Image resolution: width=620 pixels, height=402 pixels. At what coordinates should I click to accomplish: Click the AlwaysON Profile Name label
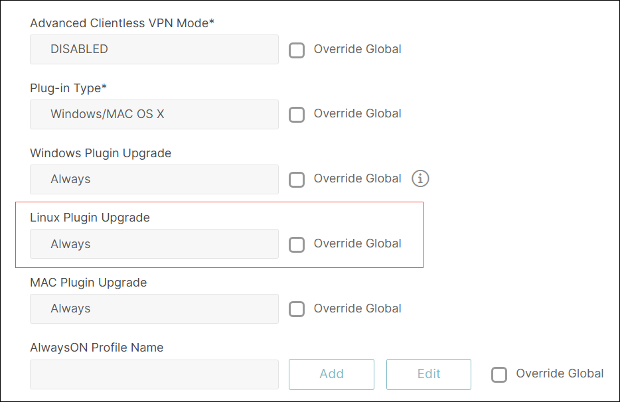click(96, 348)
